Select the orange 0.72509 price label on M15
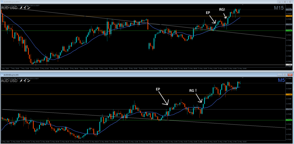294x144 pixels. (289, 16)
